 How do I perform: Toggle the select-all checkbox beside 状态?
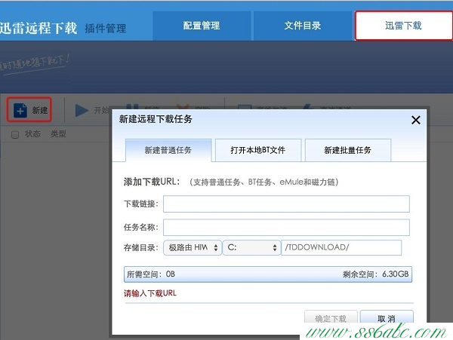tap(15, 135)
